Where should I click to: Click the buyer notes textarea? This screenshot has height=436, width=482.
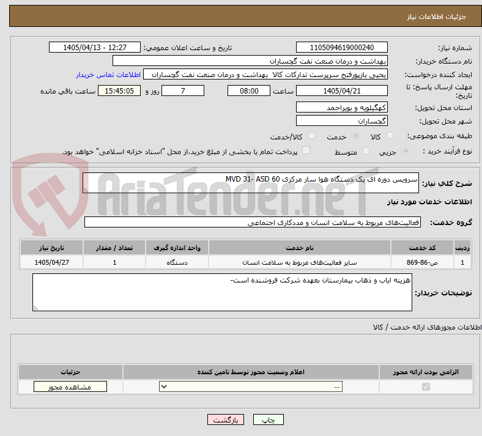222,292
